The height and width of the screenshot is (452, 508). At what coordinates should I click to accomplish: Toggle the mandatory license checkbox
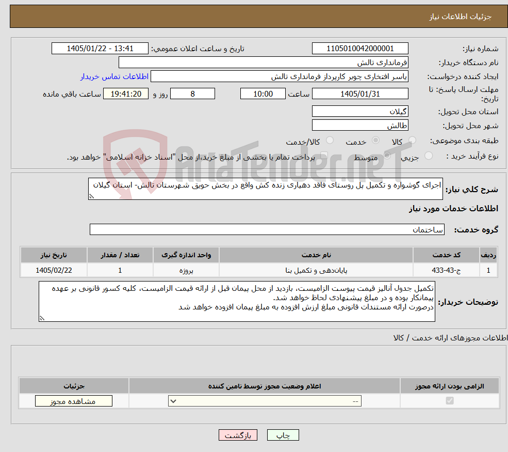450,401
